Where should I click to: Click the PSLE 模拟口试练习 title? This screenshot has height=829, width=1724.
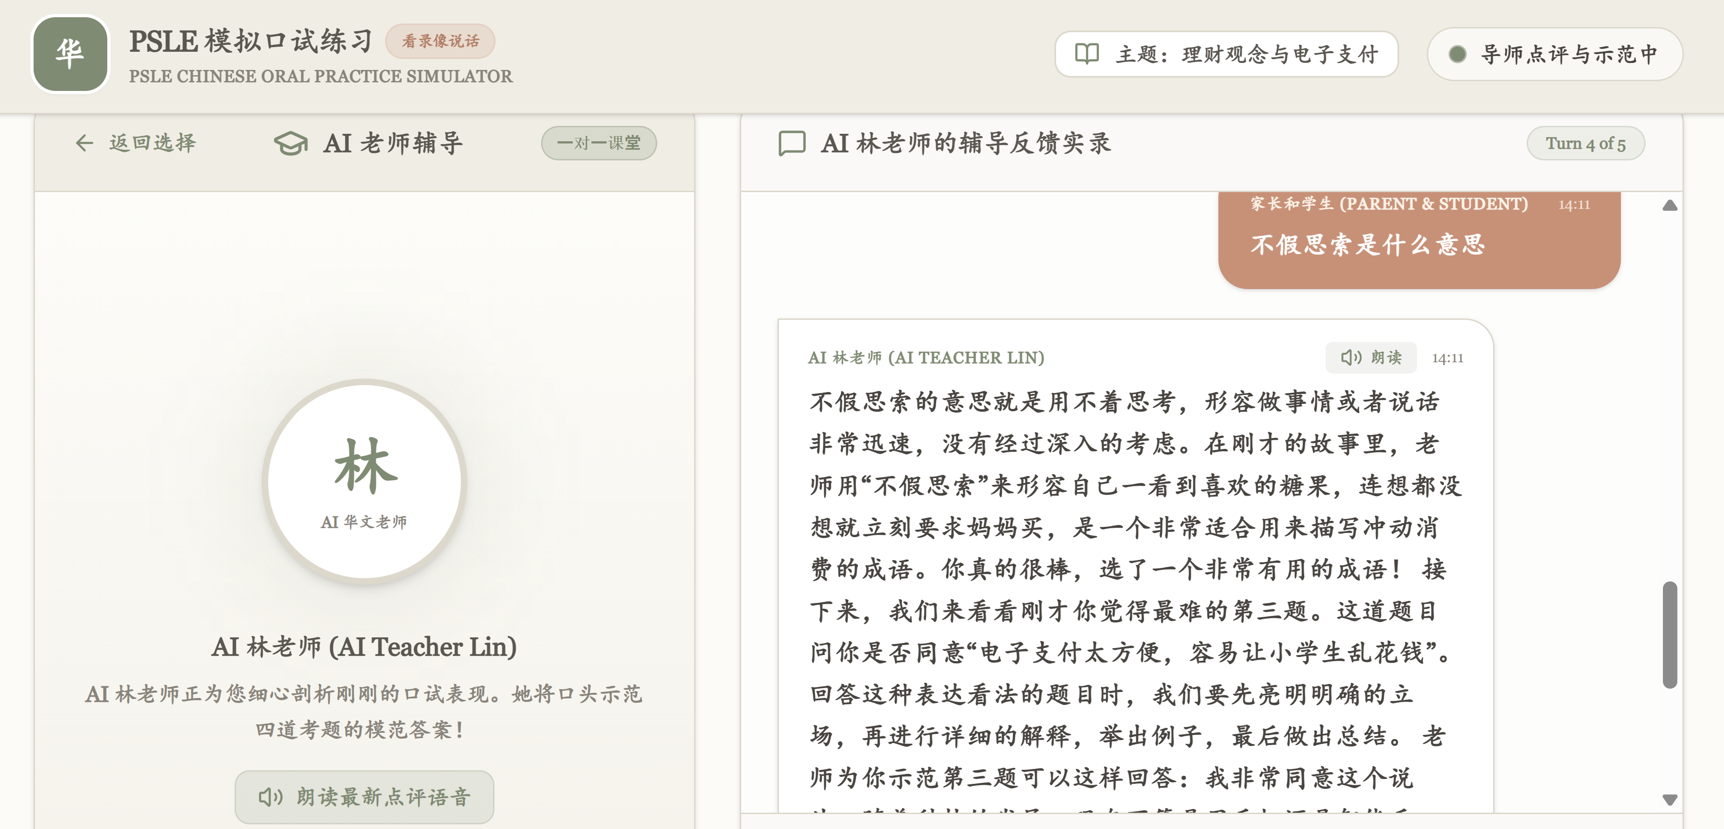251,41
